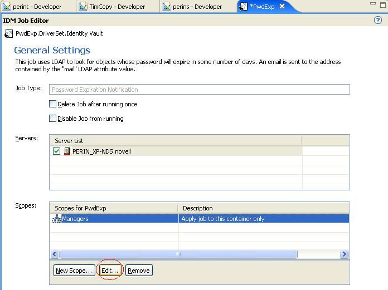The image size is (388, 290).
Task: Click the TimCopy Developer tab icon
Action: 83,7
